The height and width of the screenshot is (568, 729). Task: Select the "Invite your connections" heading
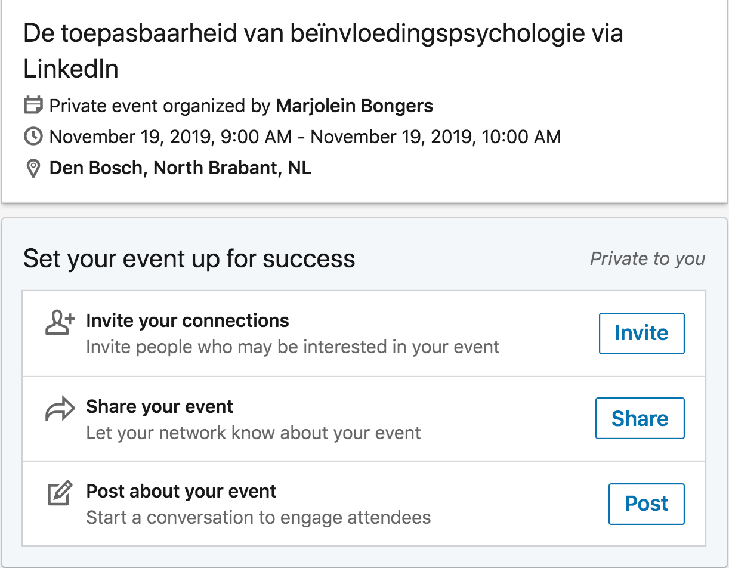187,321
